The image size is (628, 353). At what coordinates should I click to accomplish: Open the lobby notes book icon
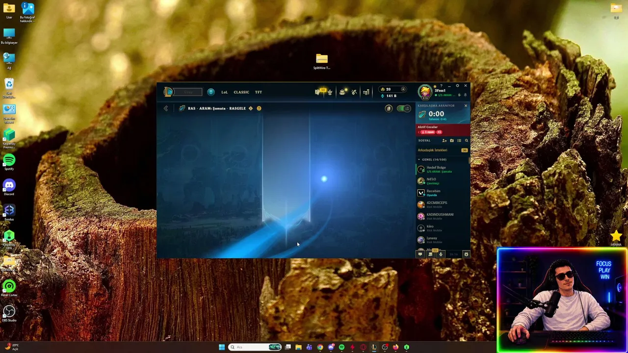(x=389, y=108)
